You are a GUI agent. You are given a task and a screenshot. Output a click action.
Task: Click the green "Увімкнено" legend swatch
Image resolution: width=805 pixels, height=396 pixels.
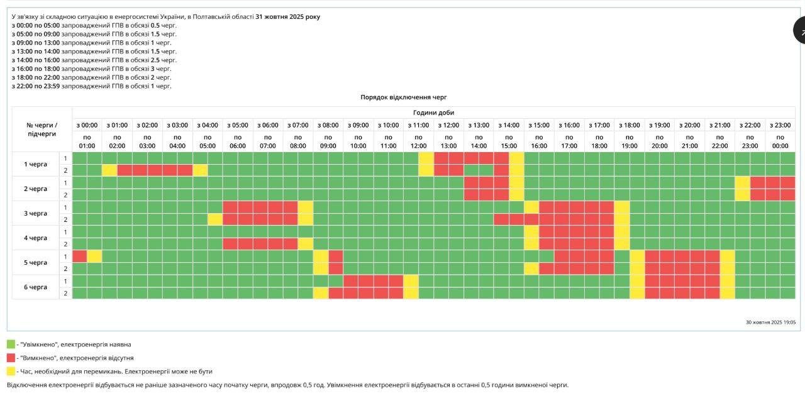[11, 344]
